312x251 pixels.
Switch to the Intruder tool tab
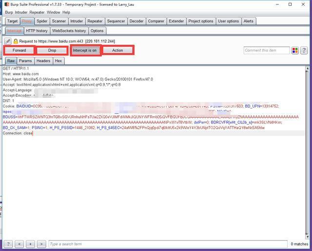point(77,21)
